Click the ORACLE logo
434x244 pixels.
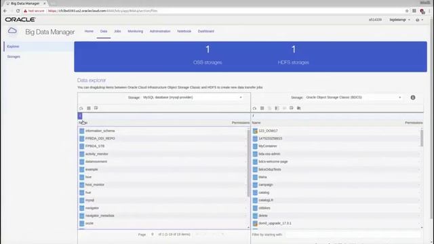20,20
